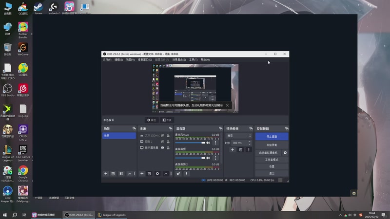Click Properties button above Scenes panel

tap(152, 120)
